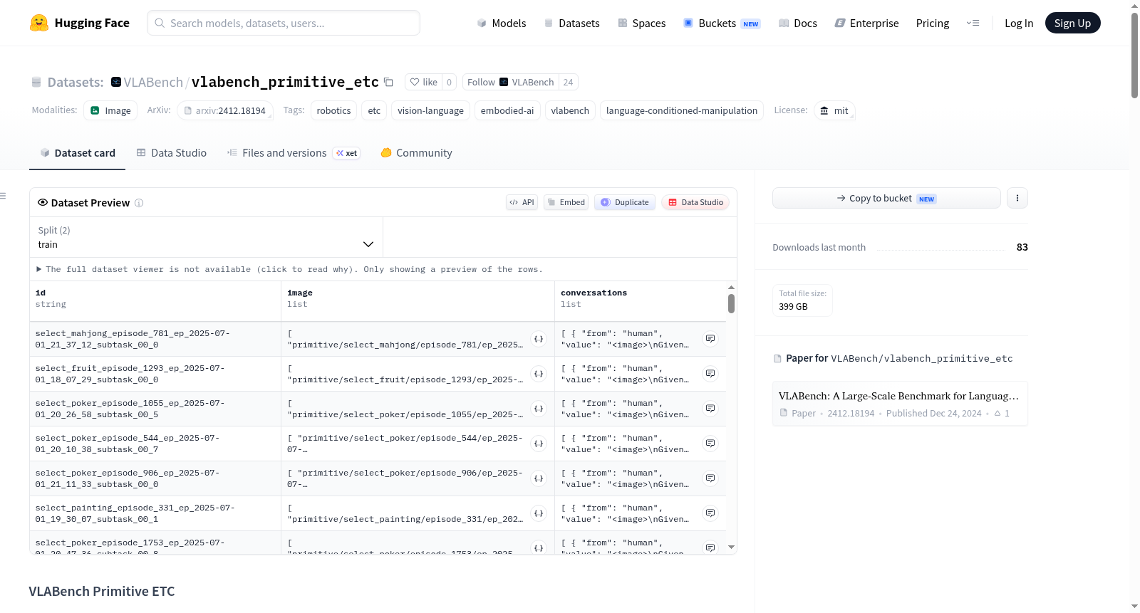The width and height of the screenshot is (1140, 613).
Task: Expand image cell for select_painting_episode_331 row
Action: [x=539, y=513]
